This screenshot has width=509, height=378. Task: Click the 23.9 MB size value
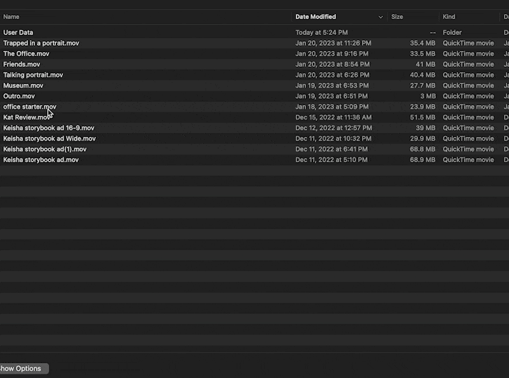(x=422, y=107)
